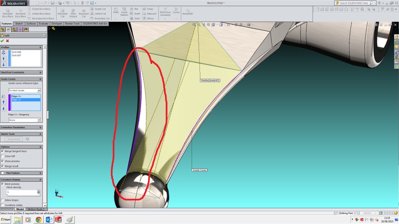The width and height of the screenshot is (399, 224).
Task: Move guide curve up arrow
Action: [x=4, y=102]
